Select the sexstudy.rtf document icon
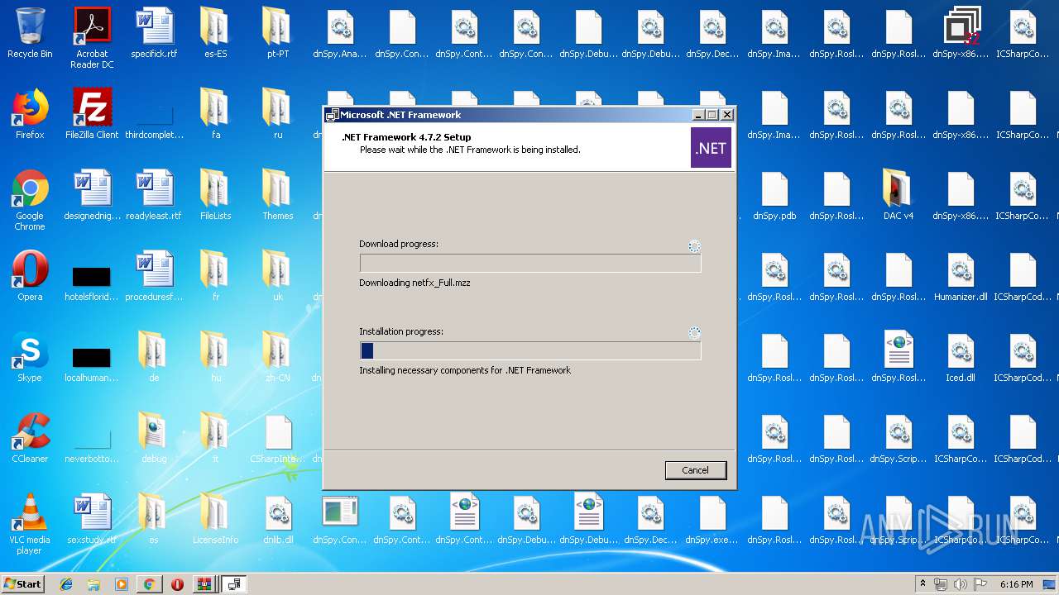This screenshot has height=595, width=1059. [x=92, y=520]
